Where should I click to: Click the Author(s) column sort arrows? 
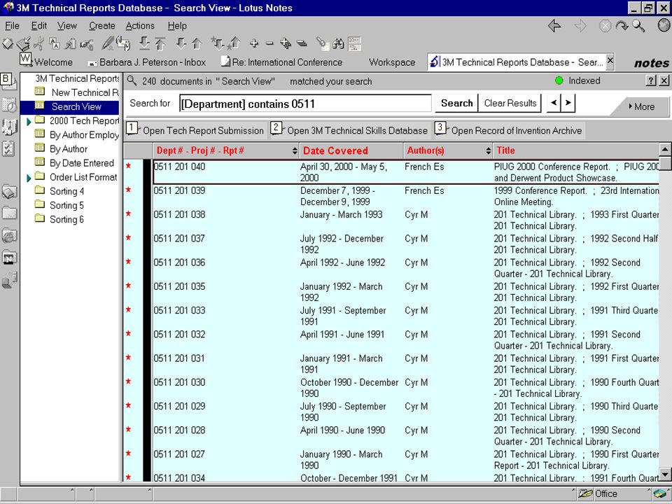pos(488,151)
